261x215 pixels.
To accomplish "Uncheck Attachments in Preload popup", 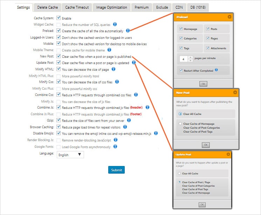I will point(207,48).
